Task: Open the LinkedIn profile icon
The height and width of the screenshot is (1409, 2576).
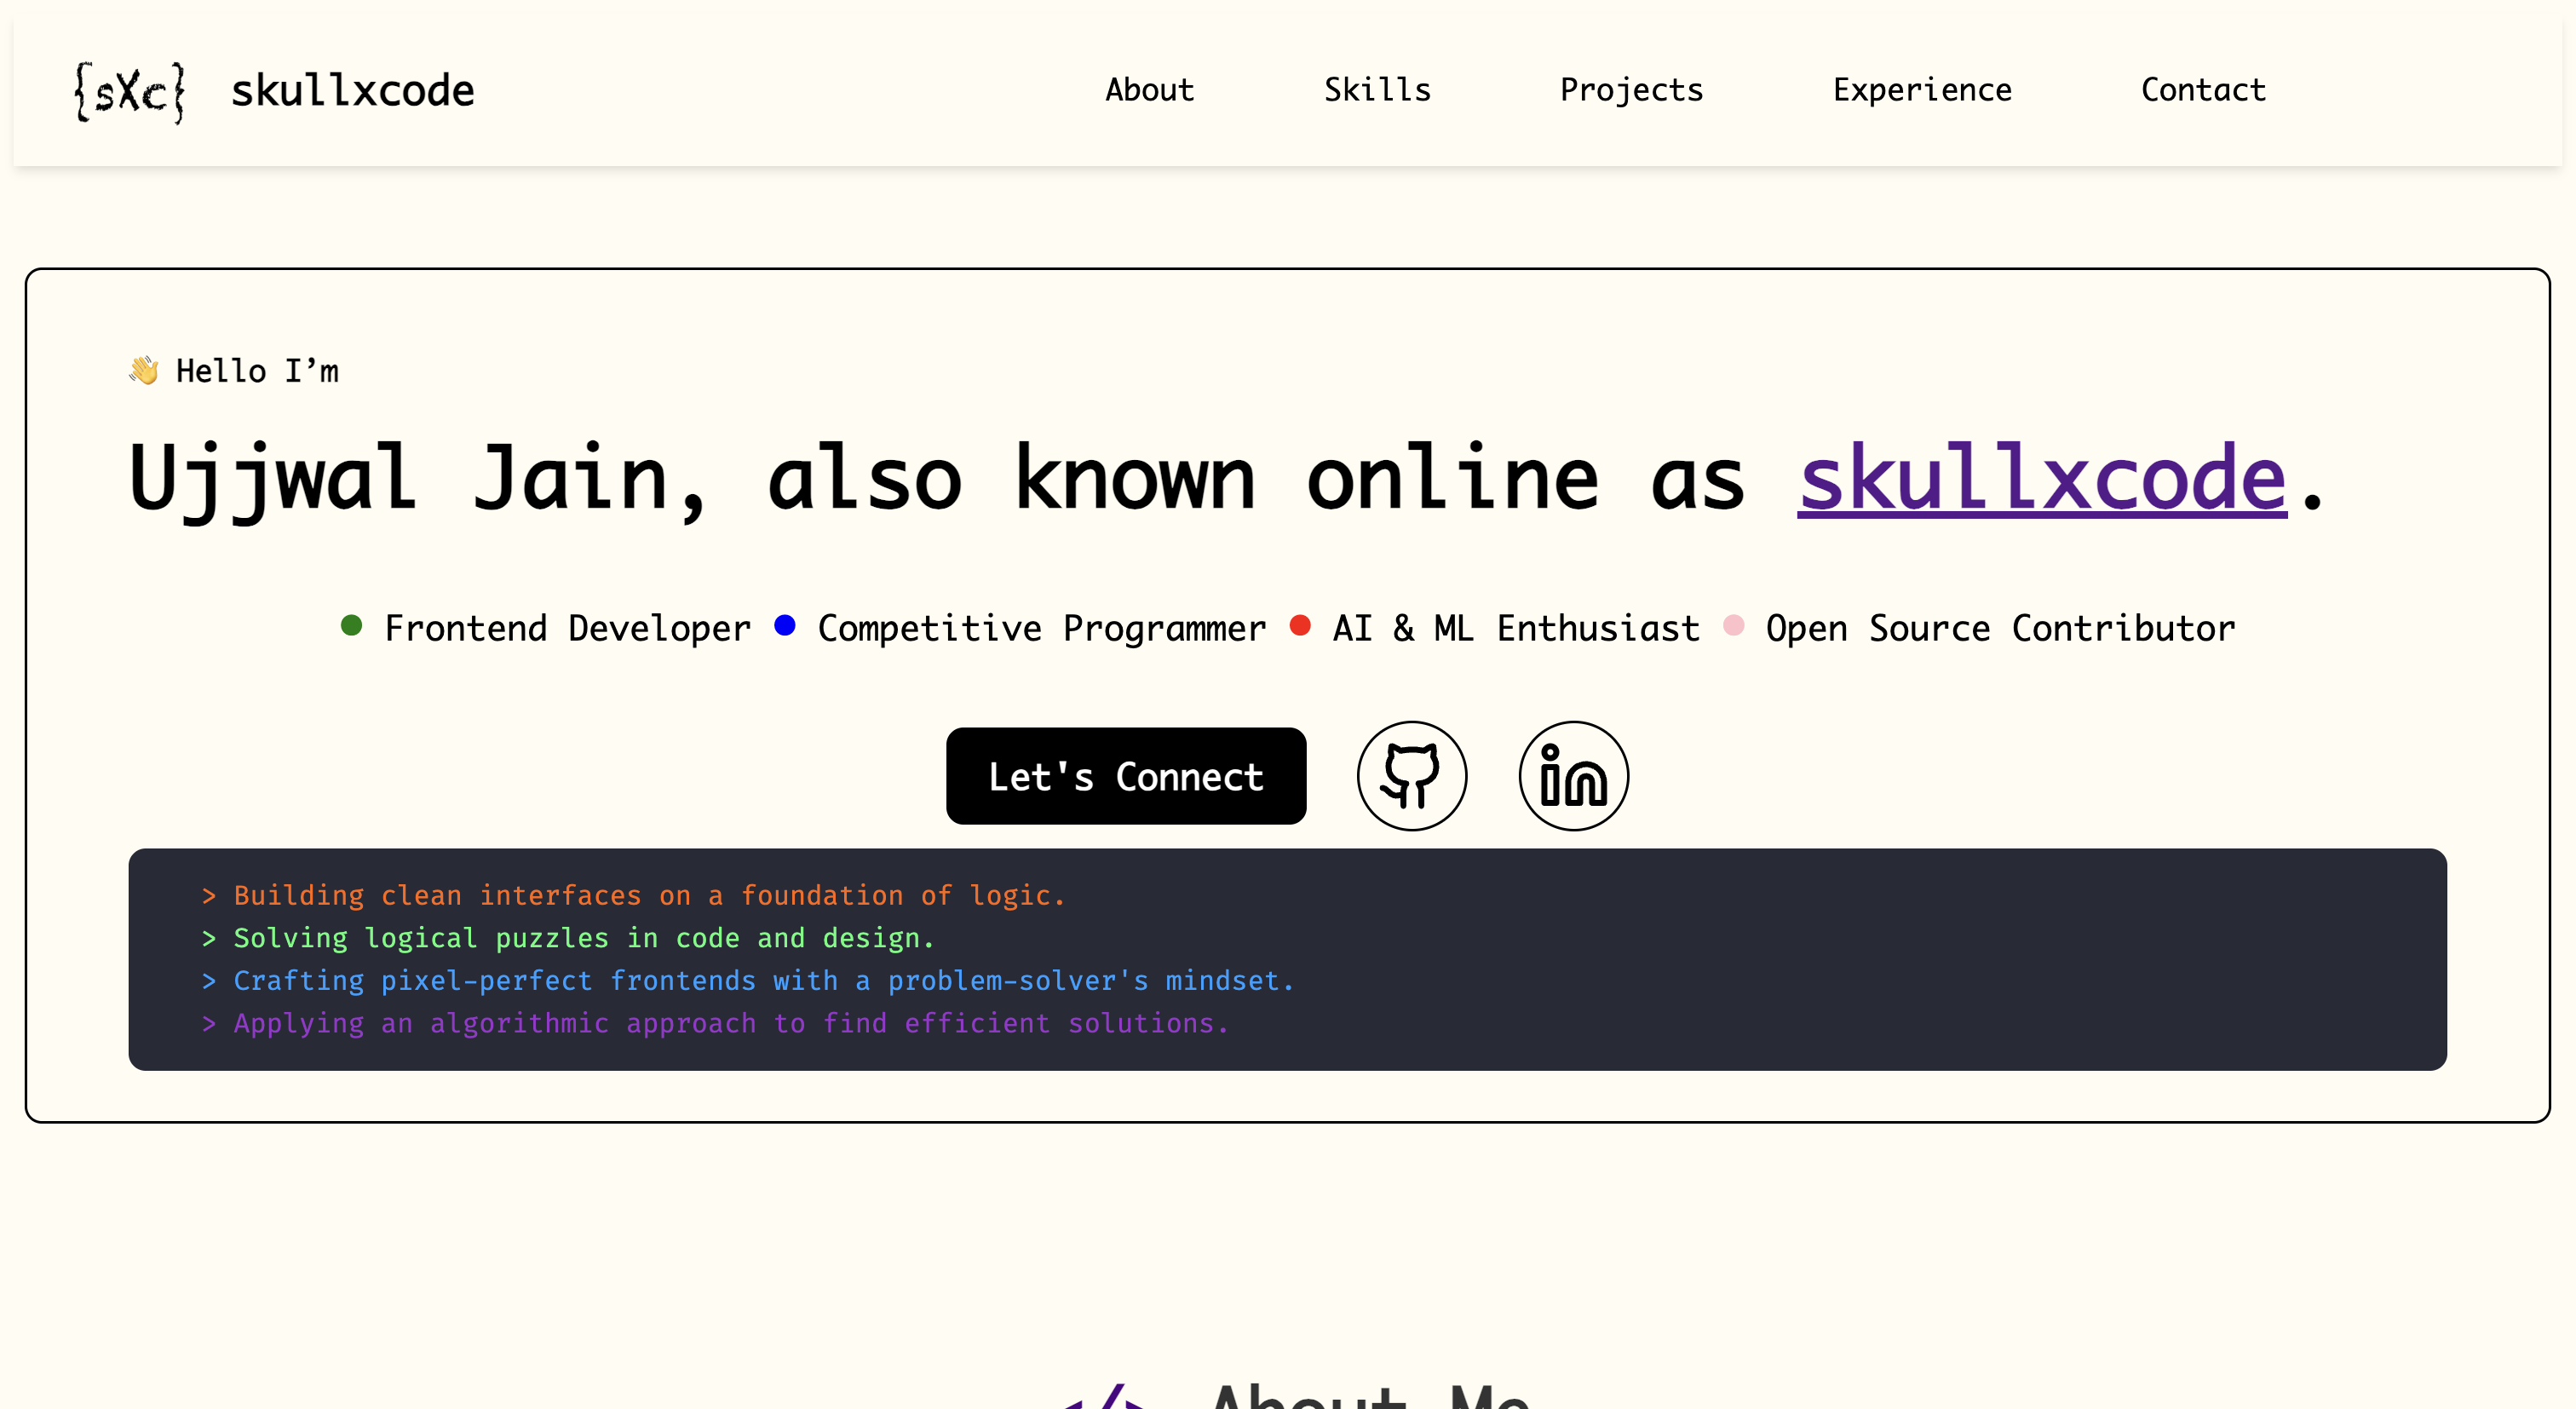Action: (1573, 776)
